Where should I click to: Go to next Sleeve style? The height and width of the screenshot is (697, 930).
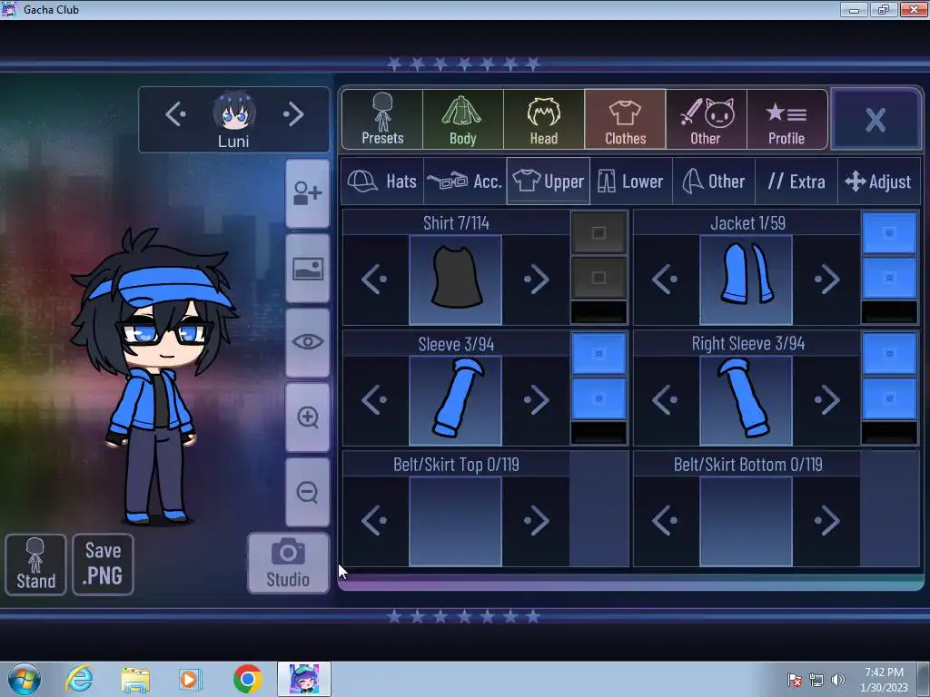[x=536, y=400]
